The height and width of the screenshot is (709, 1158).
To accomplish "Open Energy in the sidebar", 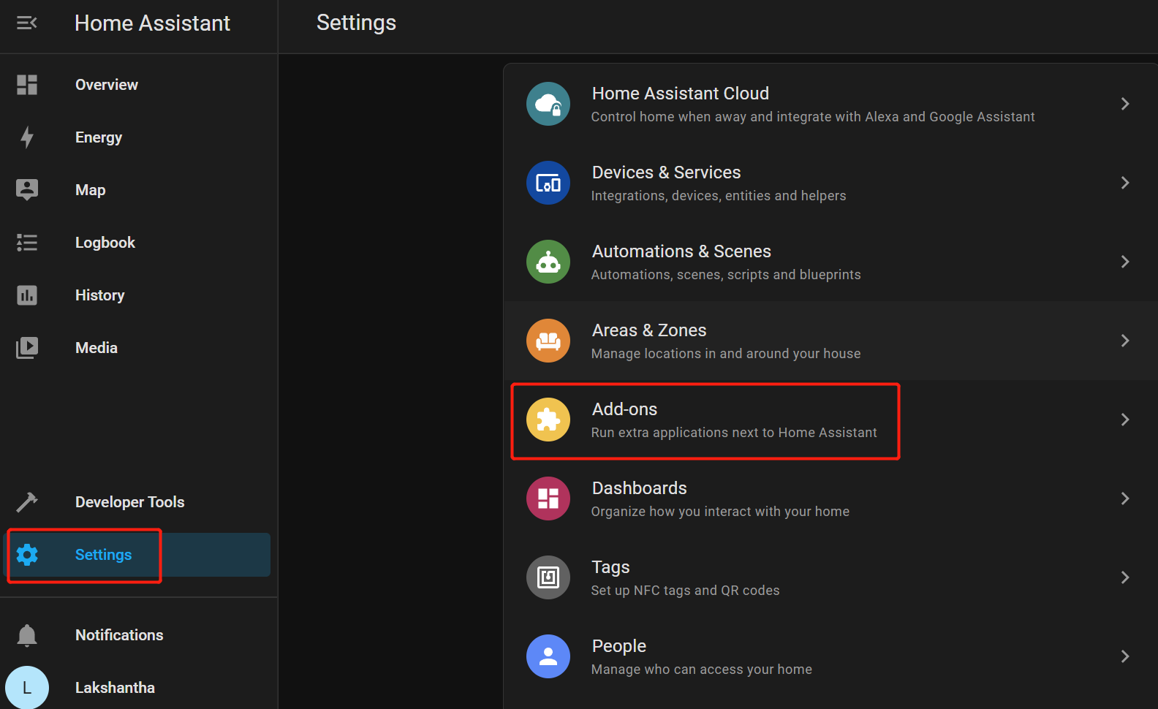I will [x=99, y=137].
